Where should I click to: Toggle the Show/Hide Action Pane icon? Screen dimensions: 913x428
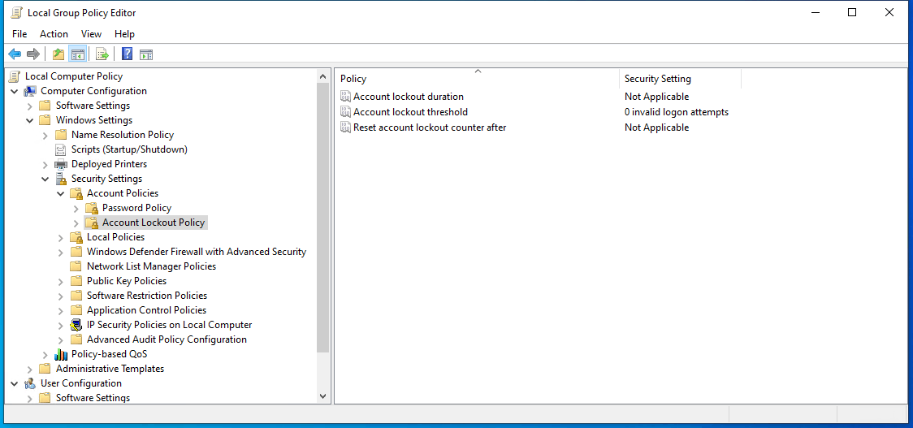click(146, 54)
